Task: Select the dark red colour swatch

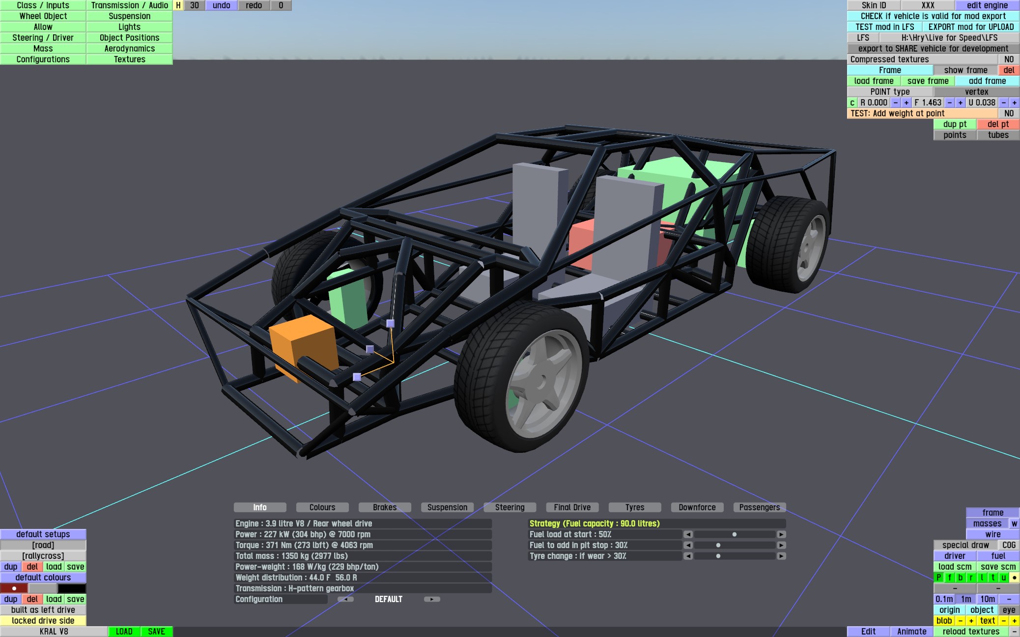Action: click(14, 588)
